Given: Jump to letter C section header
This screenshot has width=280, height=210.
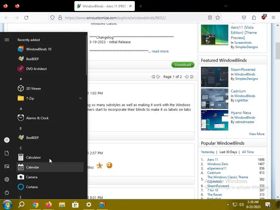Looking at the screenshot, I should pos(21,148).
